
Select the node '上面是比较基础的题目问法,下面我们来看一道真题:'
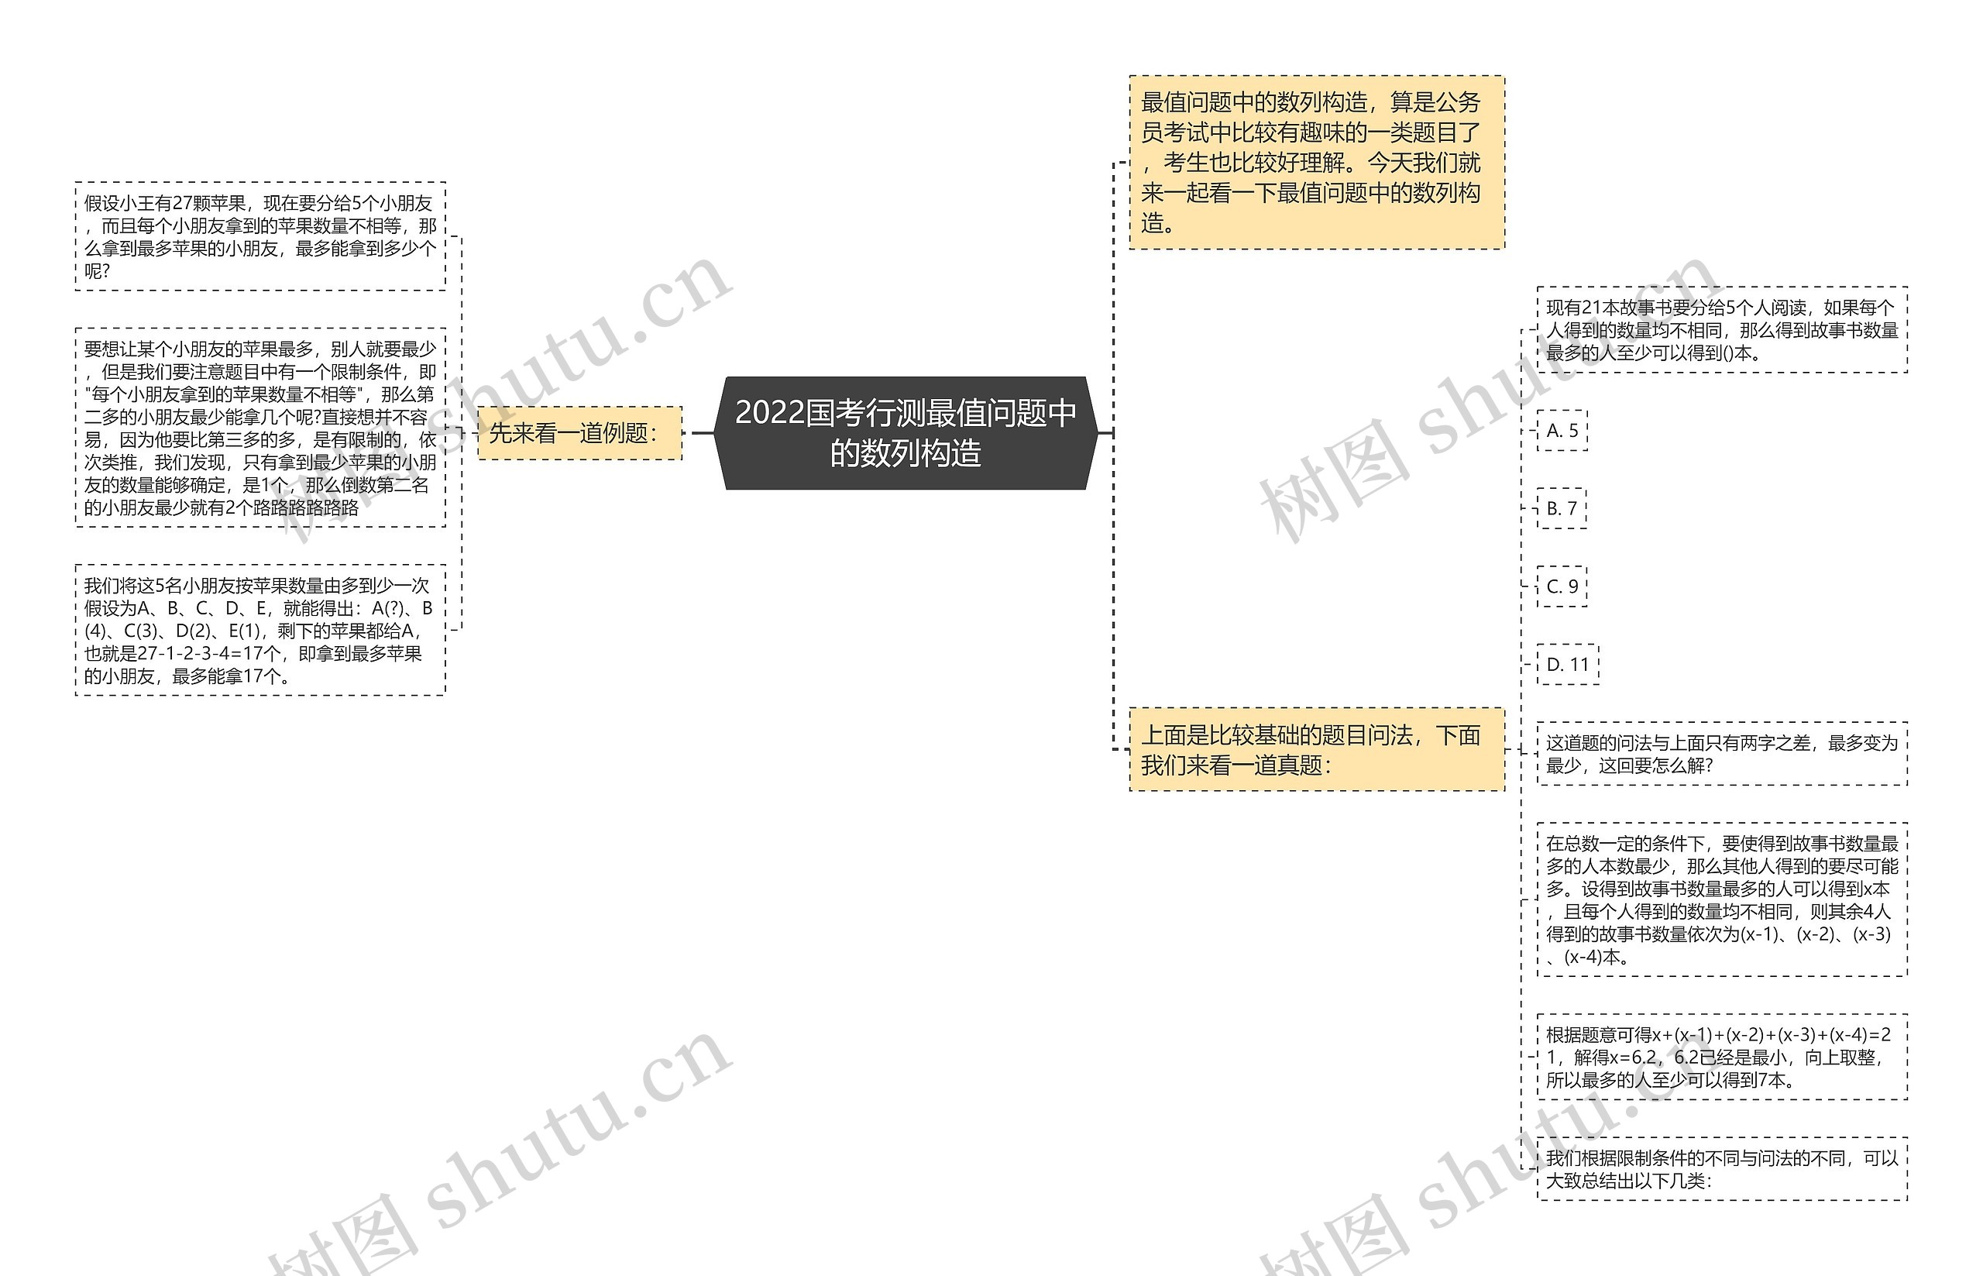tap(1316, 749)
